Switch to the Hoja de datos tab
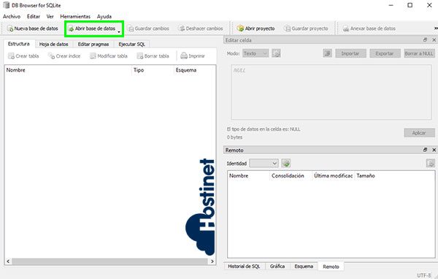This screenshot has height=279, width=438. [53, 44]
